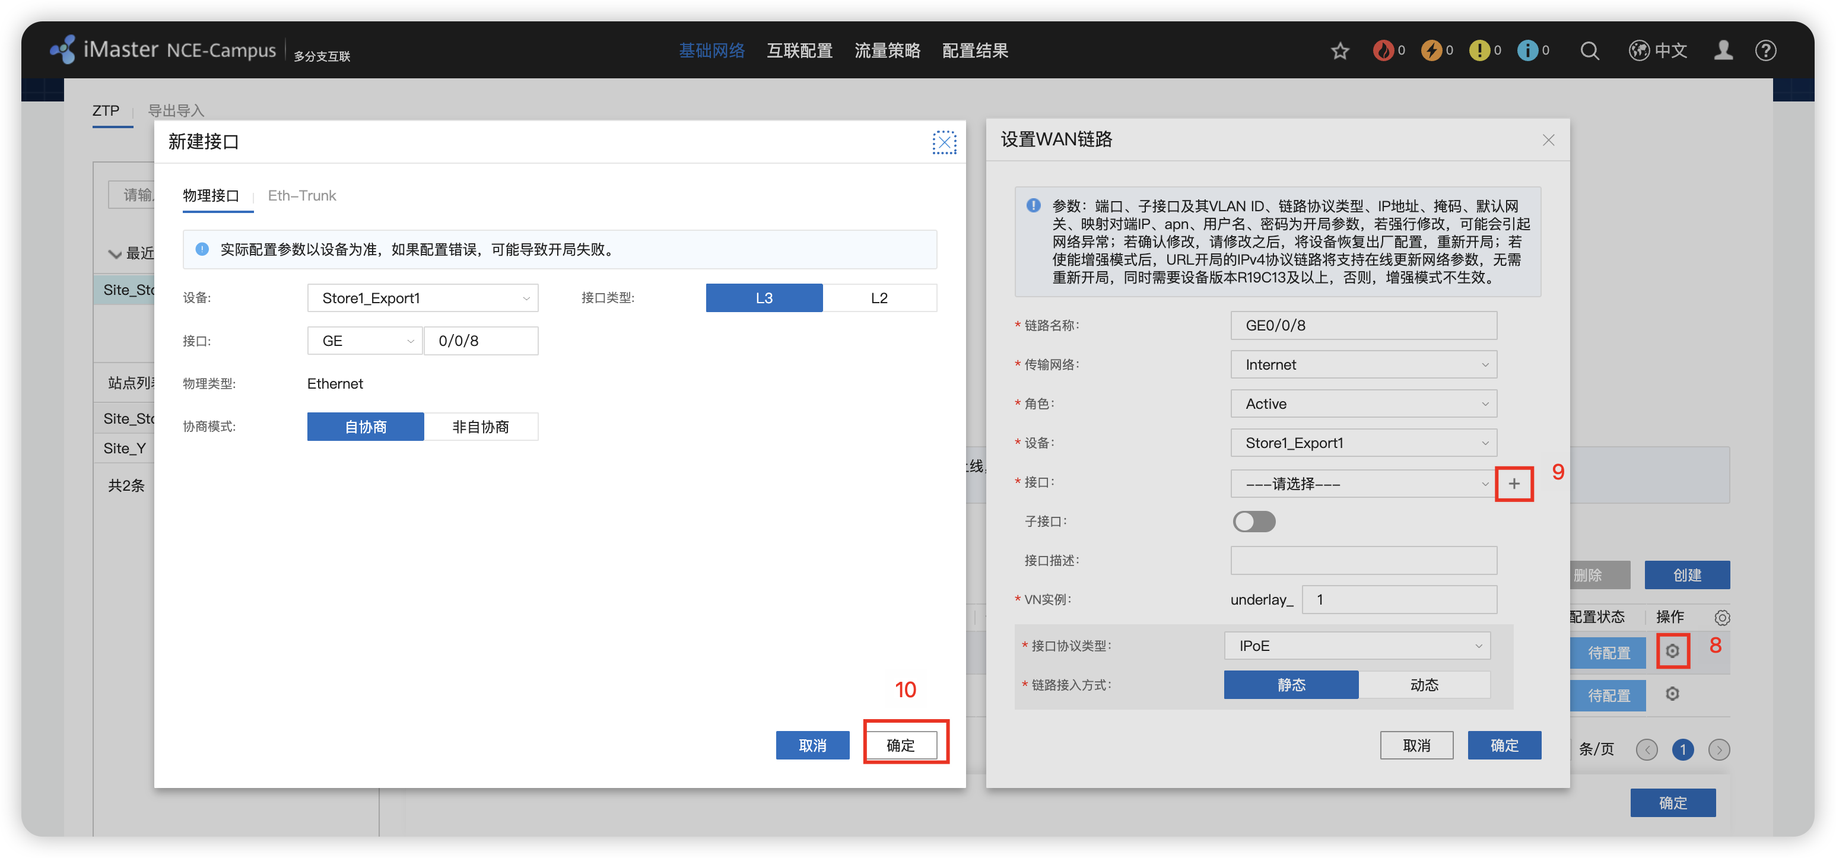This screenshot has height=858, width=1836.
Task: Select L2 interface type
Action: [x=879, y=298]
